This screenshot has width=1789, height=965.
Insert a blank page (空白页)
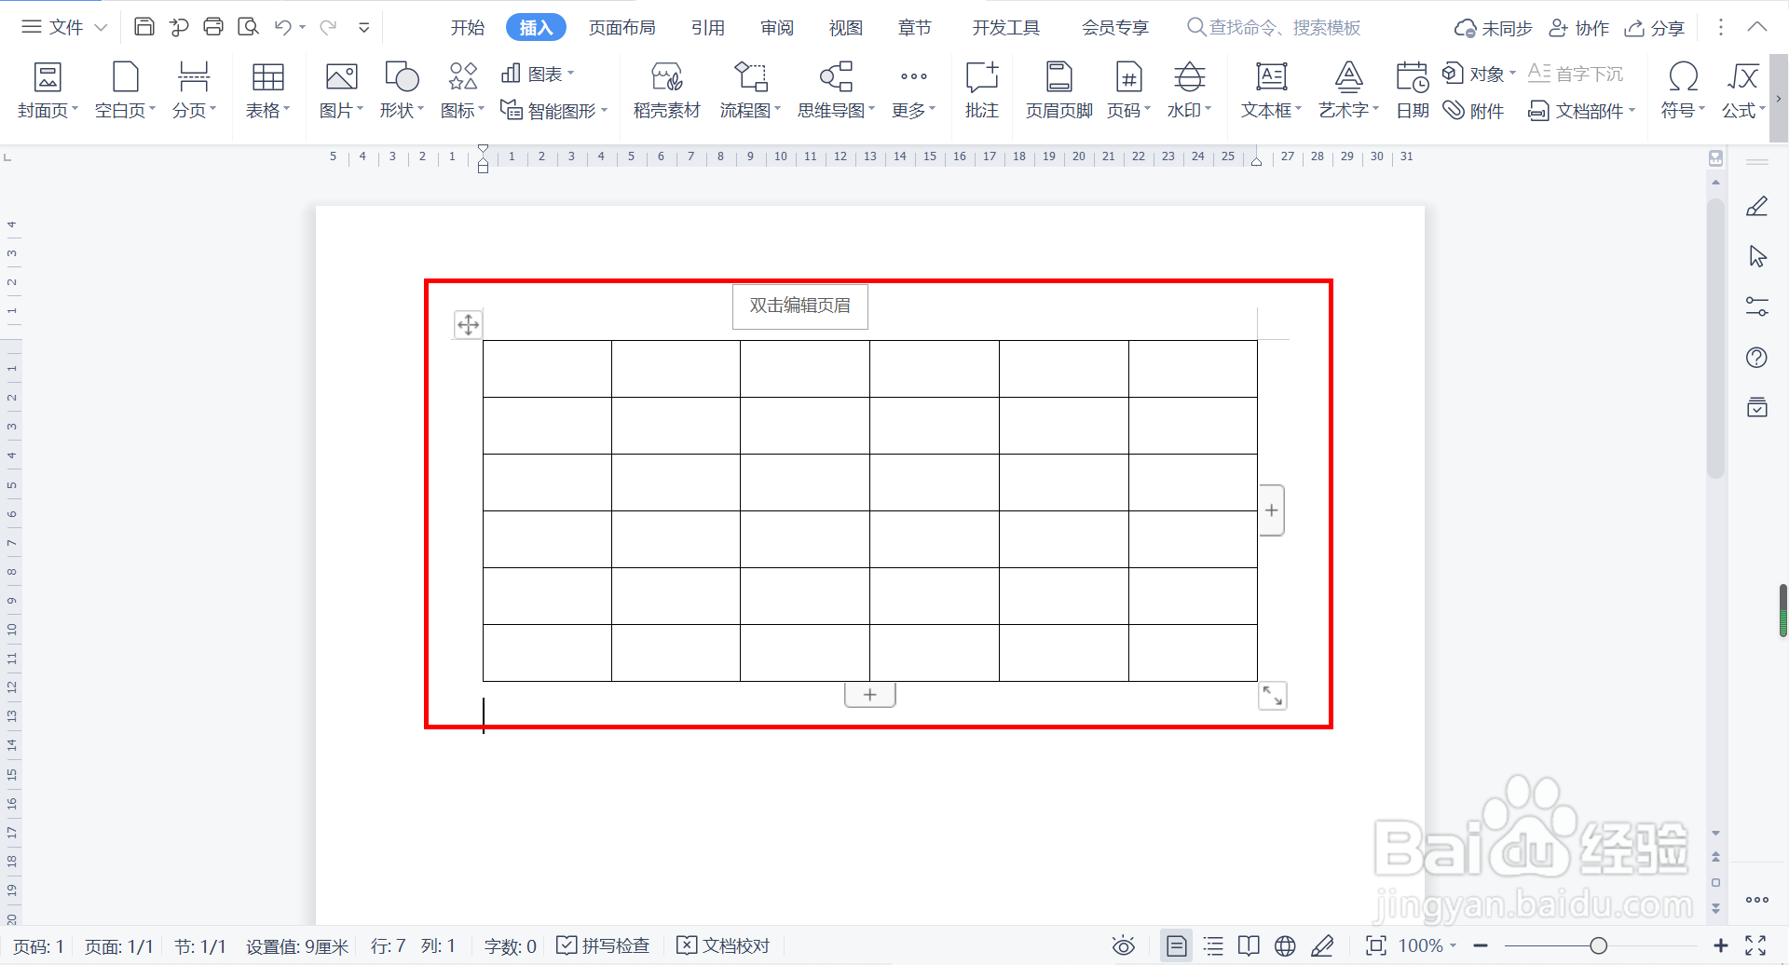[x=125, y=90]
